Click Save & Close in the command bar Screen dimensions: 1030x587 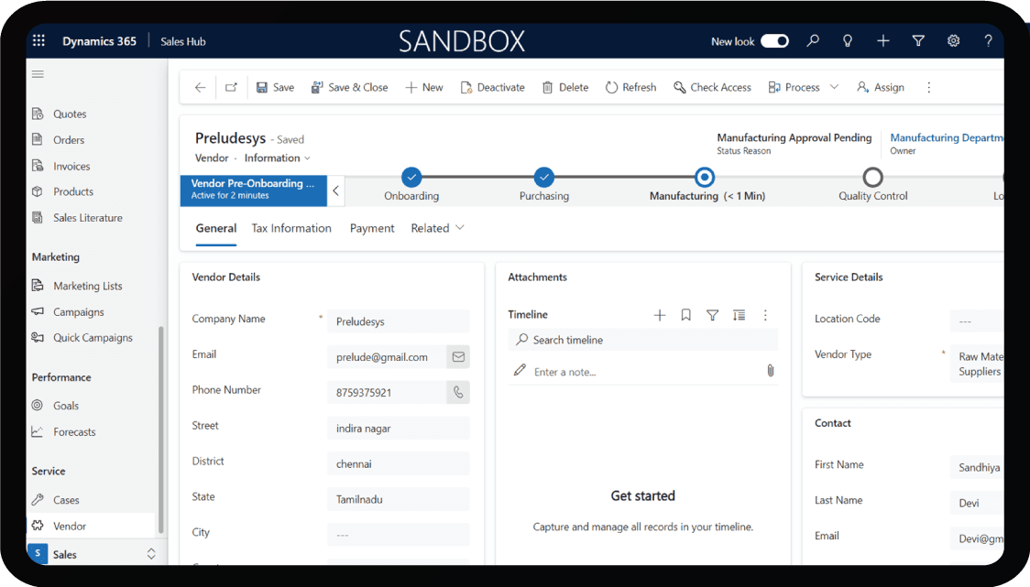point(352,87)
